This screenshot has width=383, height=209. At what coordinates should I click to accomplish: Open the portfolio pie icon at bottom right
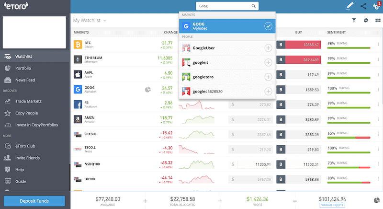pos(377,200)
